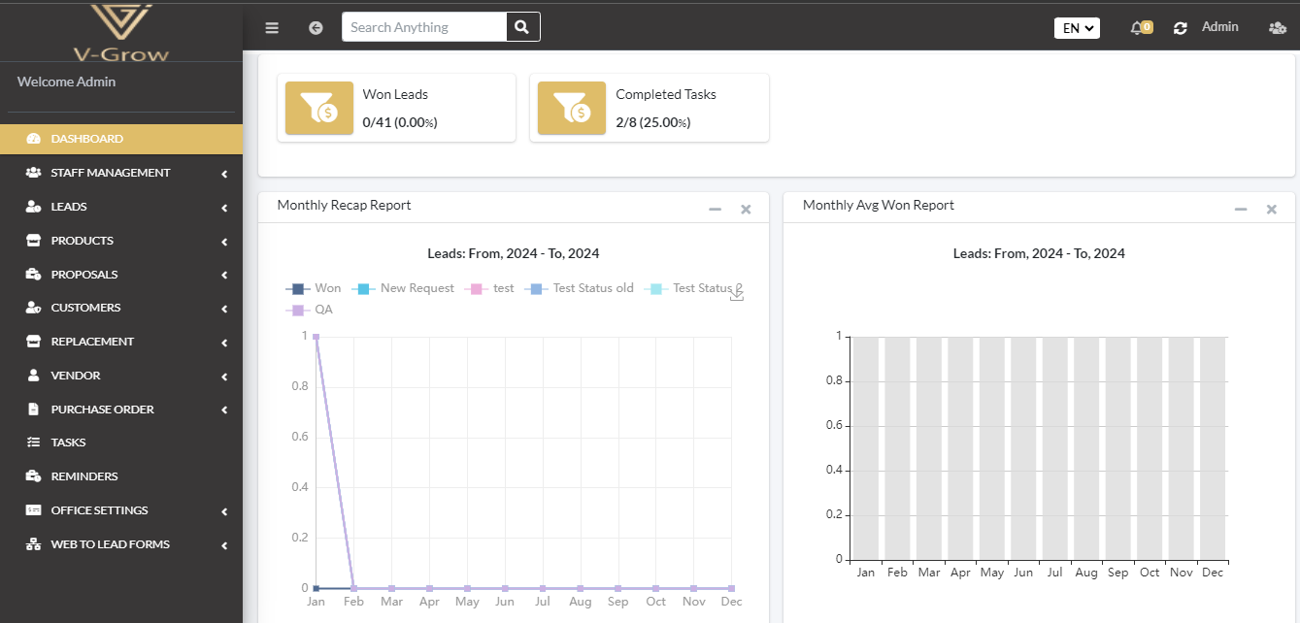
Task: Hide the QA series in legend
Action: point(310,310)
